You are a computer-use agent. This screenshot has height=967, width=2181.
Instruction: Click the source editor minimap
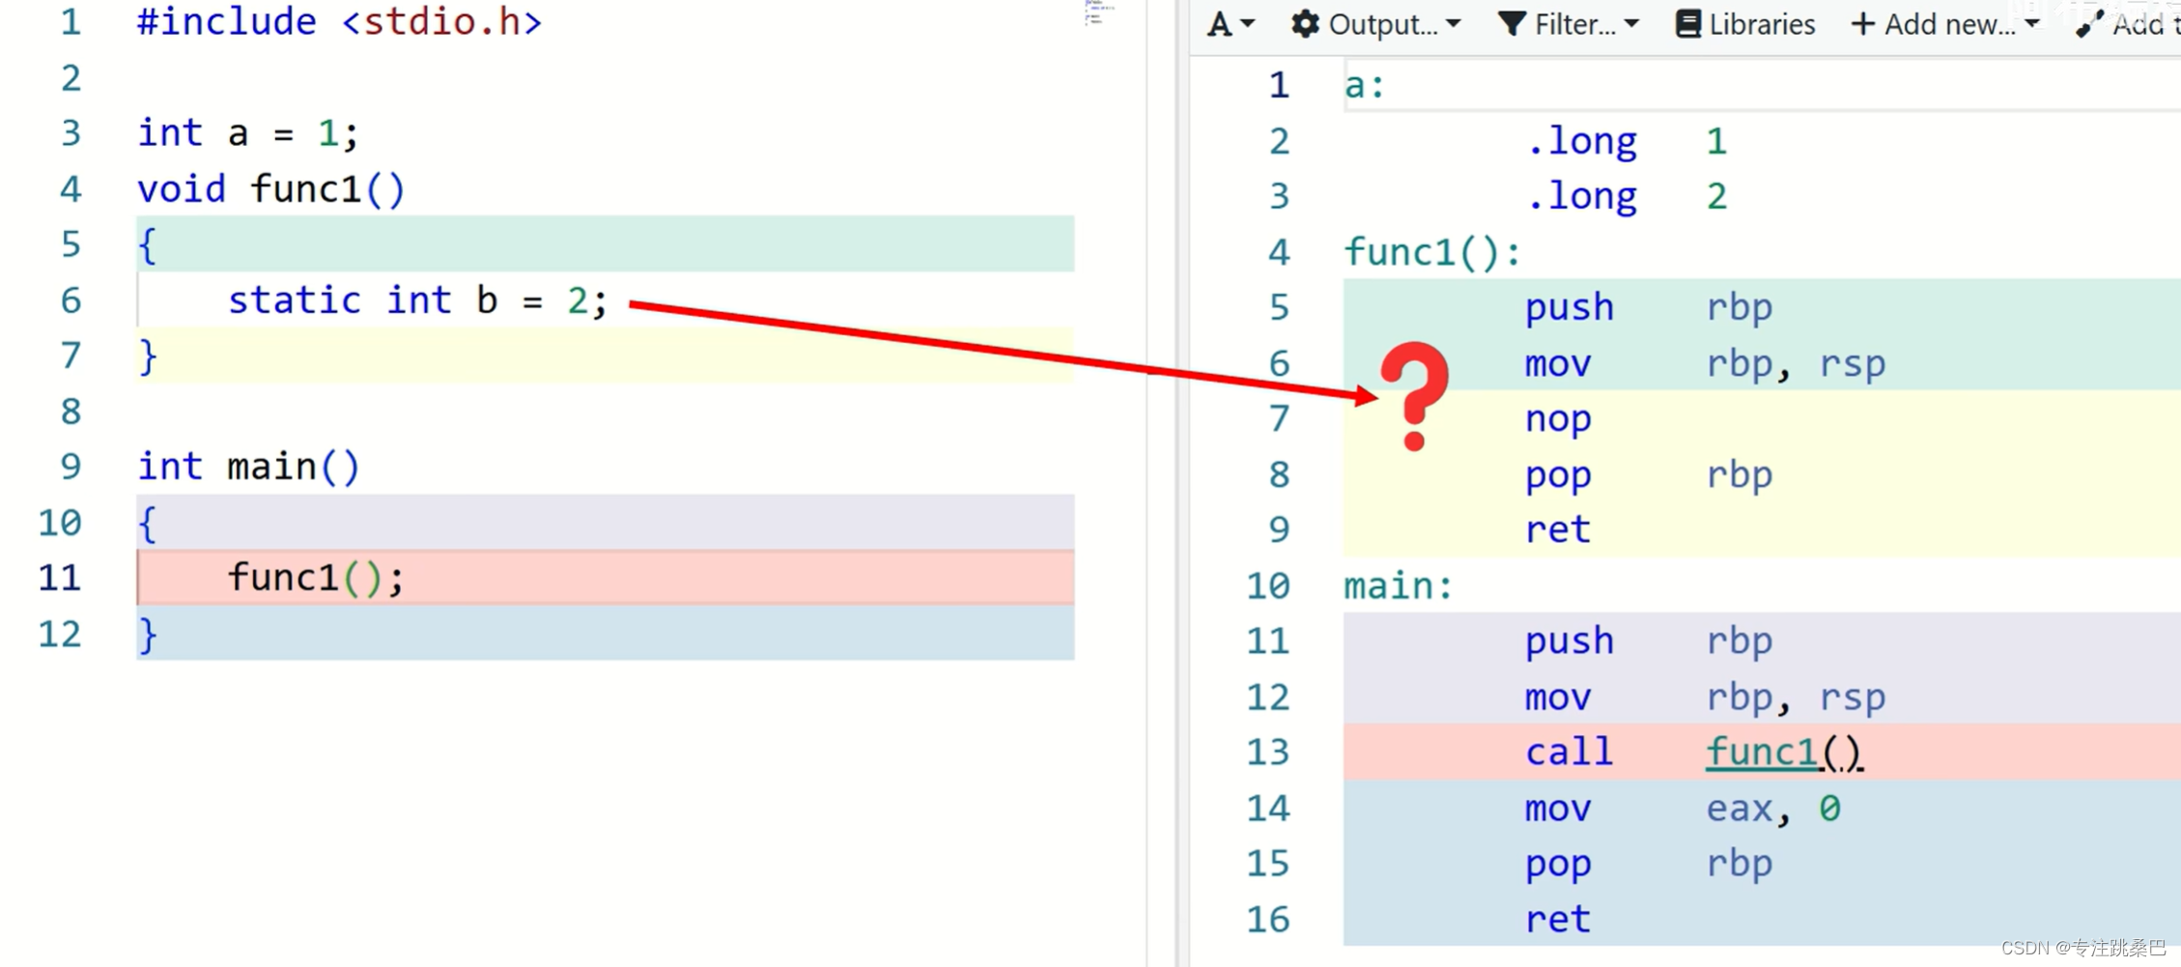tap(1094, 14)
